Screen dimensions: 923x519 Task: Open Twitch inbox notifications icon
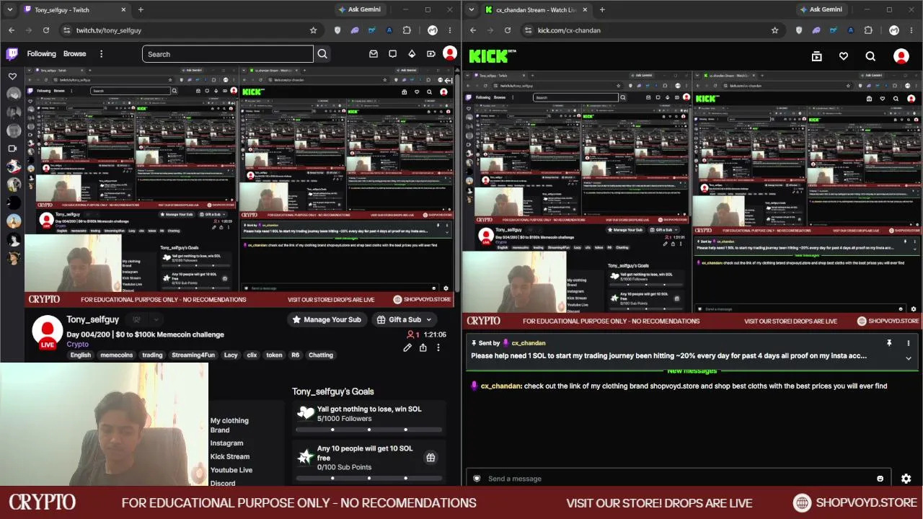(374, 54)
